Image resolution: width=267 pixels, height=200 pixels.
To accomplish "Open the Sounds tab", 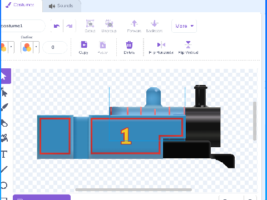I will click(61, 6).
